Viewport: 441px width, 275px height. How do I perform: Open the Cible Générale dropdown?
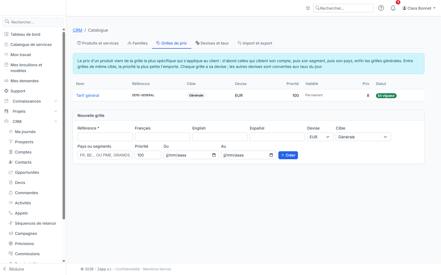pyautogui.click(x=363, y=137)
